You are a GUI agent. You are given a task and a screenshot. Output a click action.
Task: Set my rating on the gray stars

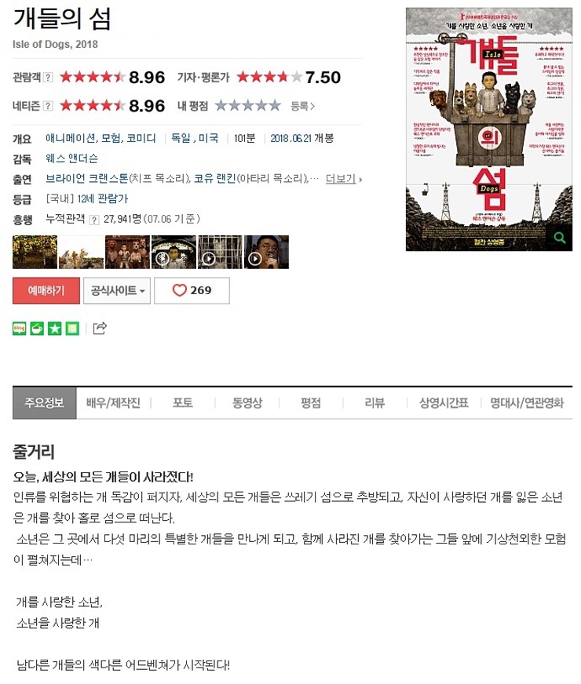[247, 106]
